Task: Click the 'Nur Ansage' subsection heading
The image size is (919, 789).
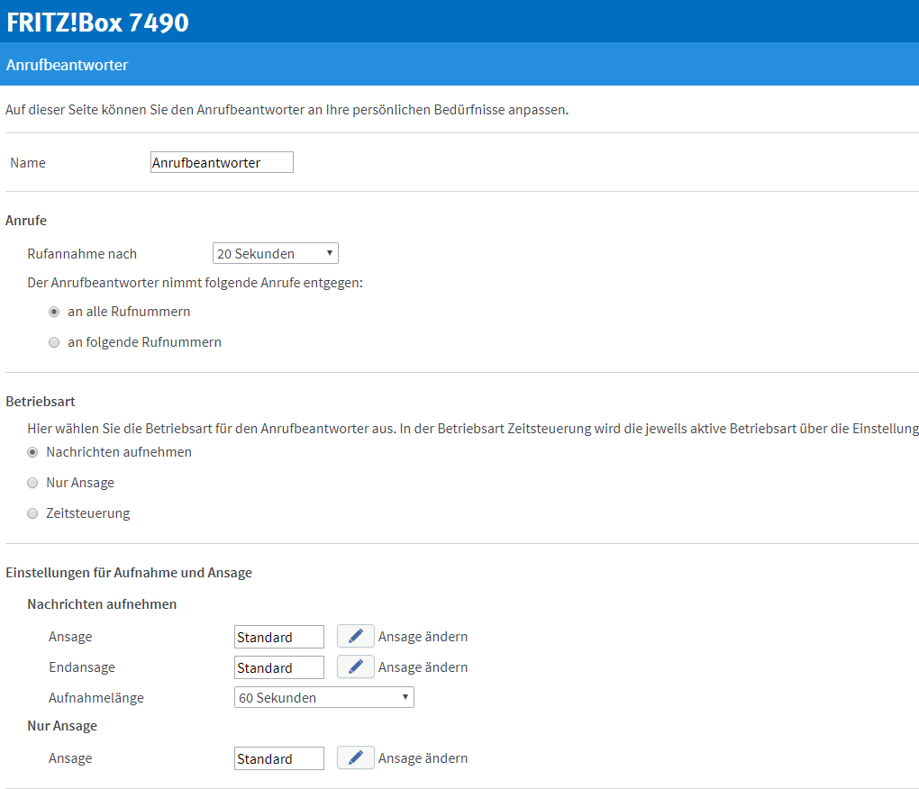Action: (x=62, y=726)
